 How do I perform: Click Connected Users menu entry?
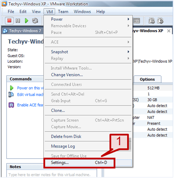click(x=88, y=85)
